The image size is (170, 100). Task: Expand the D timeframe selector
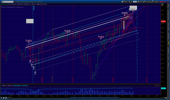tap(135, 2)
